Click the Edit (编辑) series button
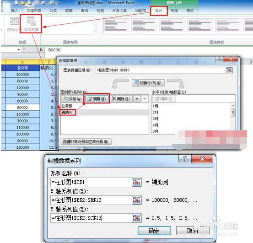253x243 pixels. pyautogui.click(x=97, y=98)
